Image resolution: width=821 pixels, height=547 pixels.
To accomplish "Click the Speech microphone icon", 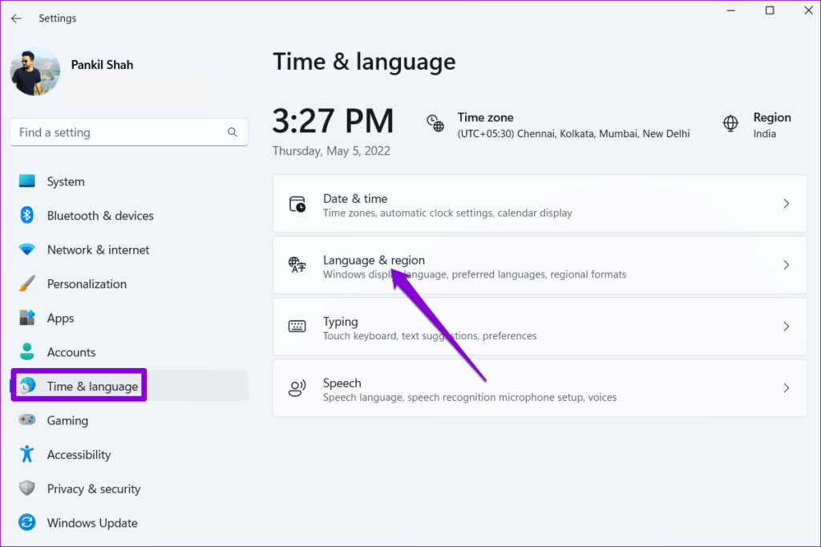I will click(297, 387).
